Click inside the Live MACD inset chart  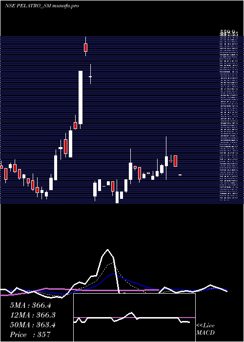click(x=134, y=318)
